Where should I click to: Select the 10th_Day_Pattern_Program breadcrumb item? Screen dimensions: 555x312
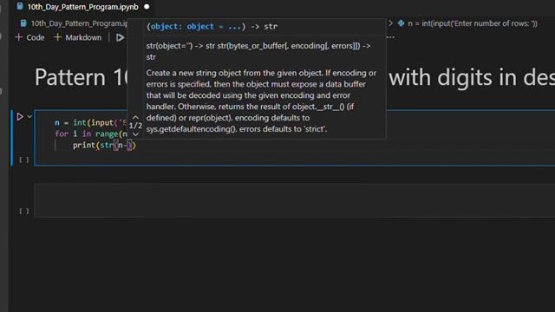pyautogui.click(x=79, y=23)
